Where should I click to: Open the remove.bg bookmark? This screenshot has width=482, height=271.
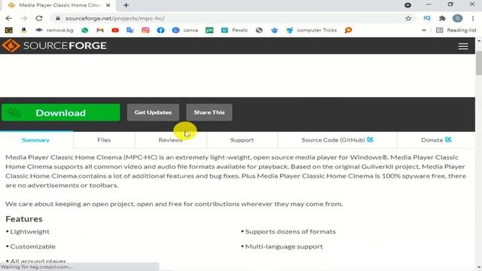[54, 30]
